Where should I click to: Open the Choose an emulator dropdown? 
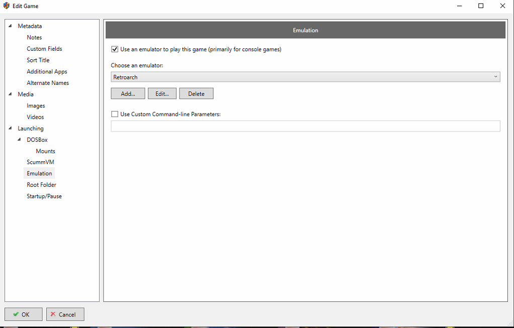[x=305, y=77]
